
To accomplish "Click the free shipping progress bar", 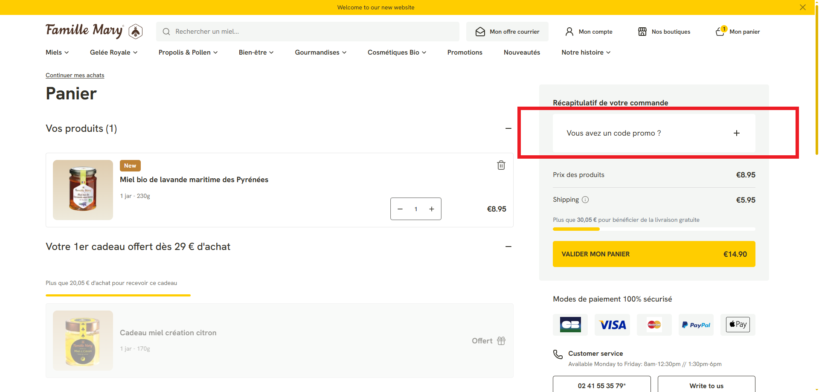I will coord(654,229).
